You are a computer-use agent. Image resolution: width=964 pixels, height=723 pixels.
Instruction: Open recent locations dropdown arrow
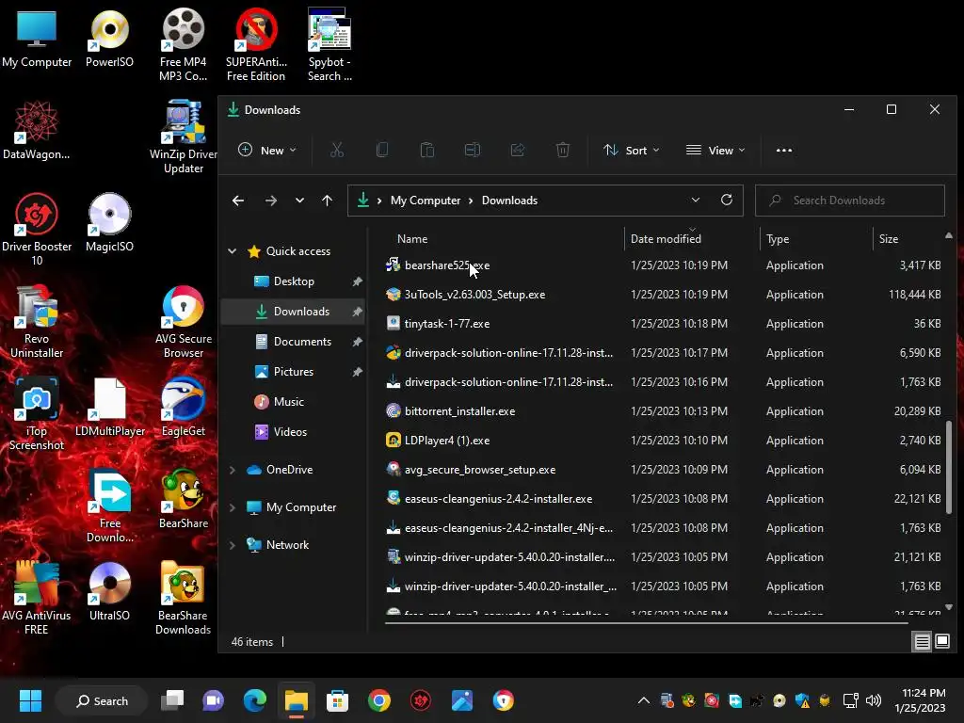pyautogui.click(x=299, y=201)
